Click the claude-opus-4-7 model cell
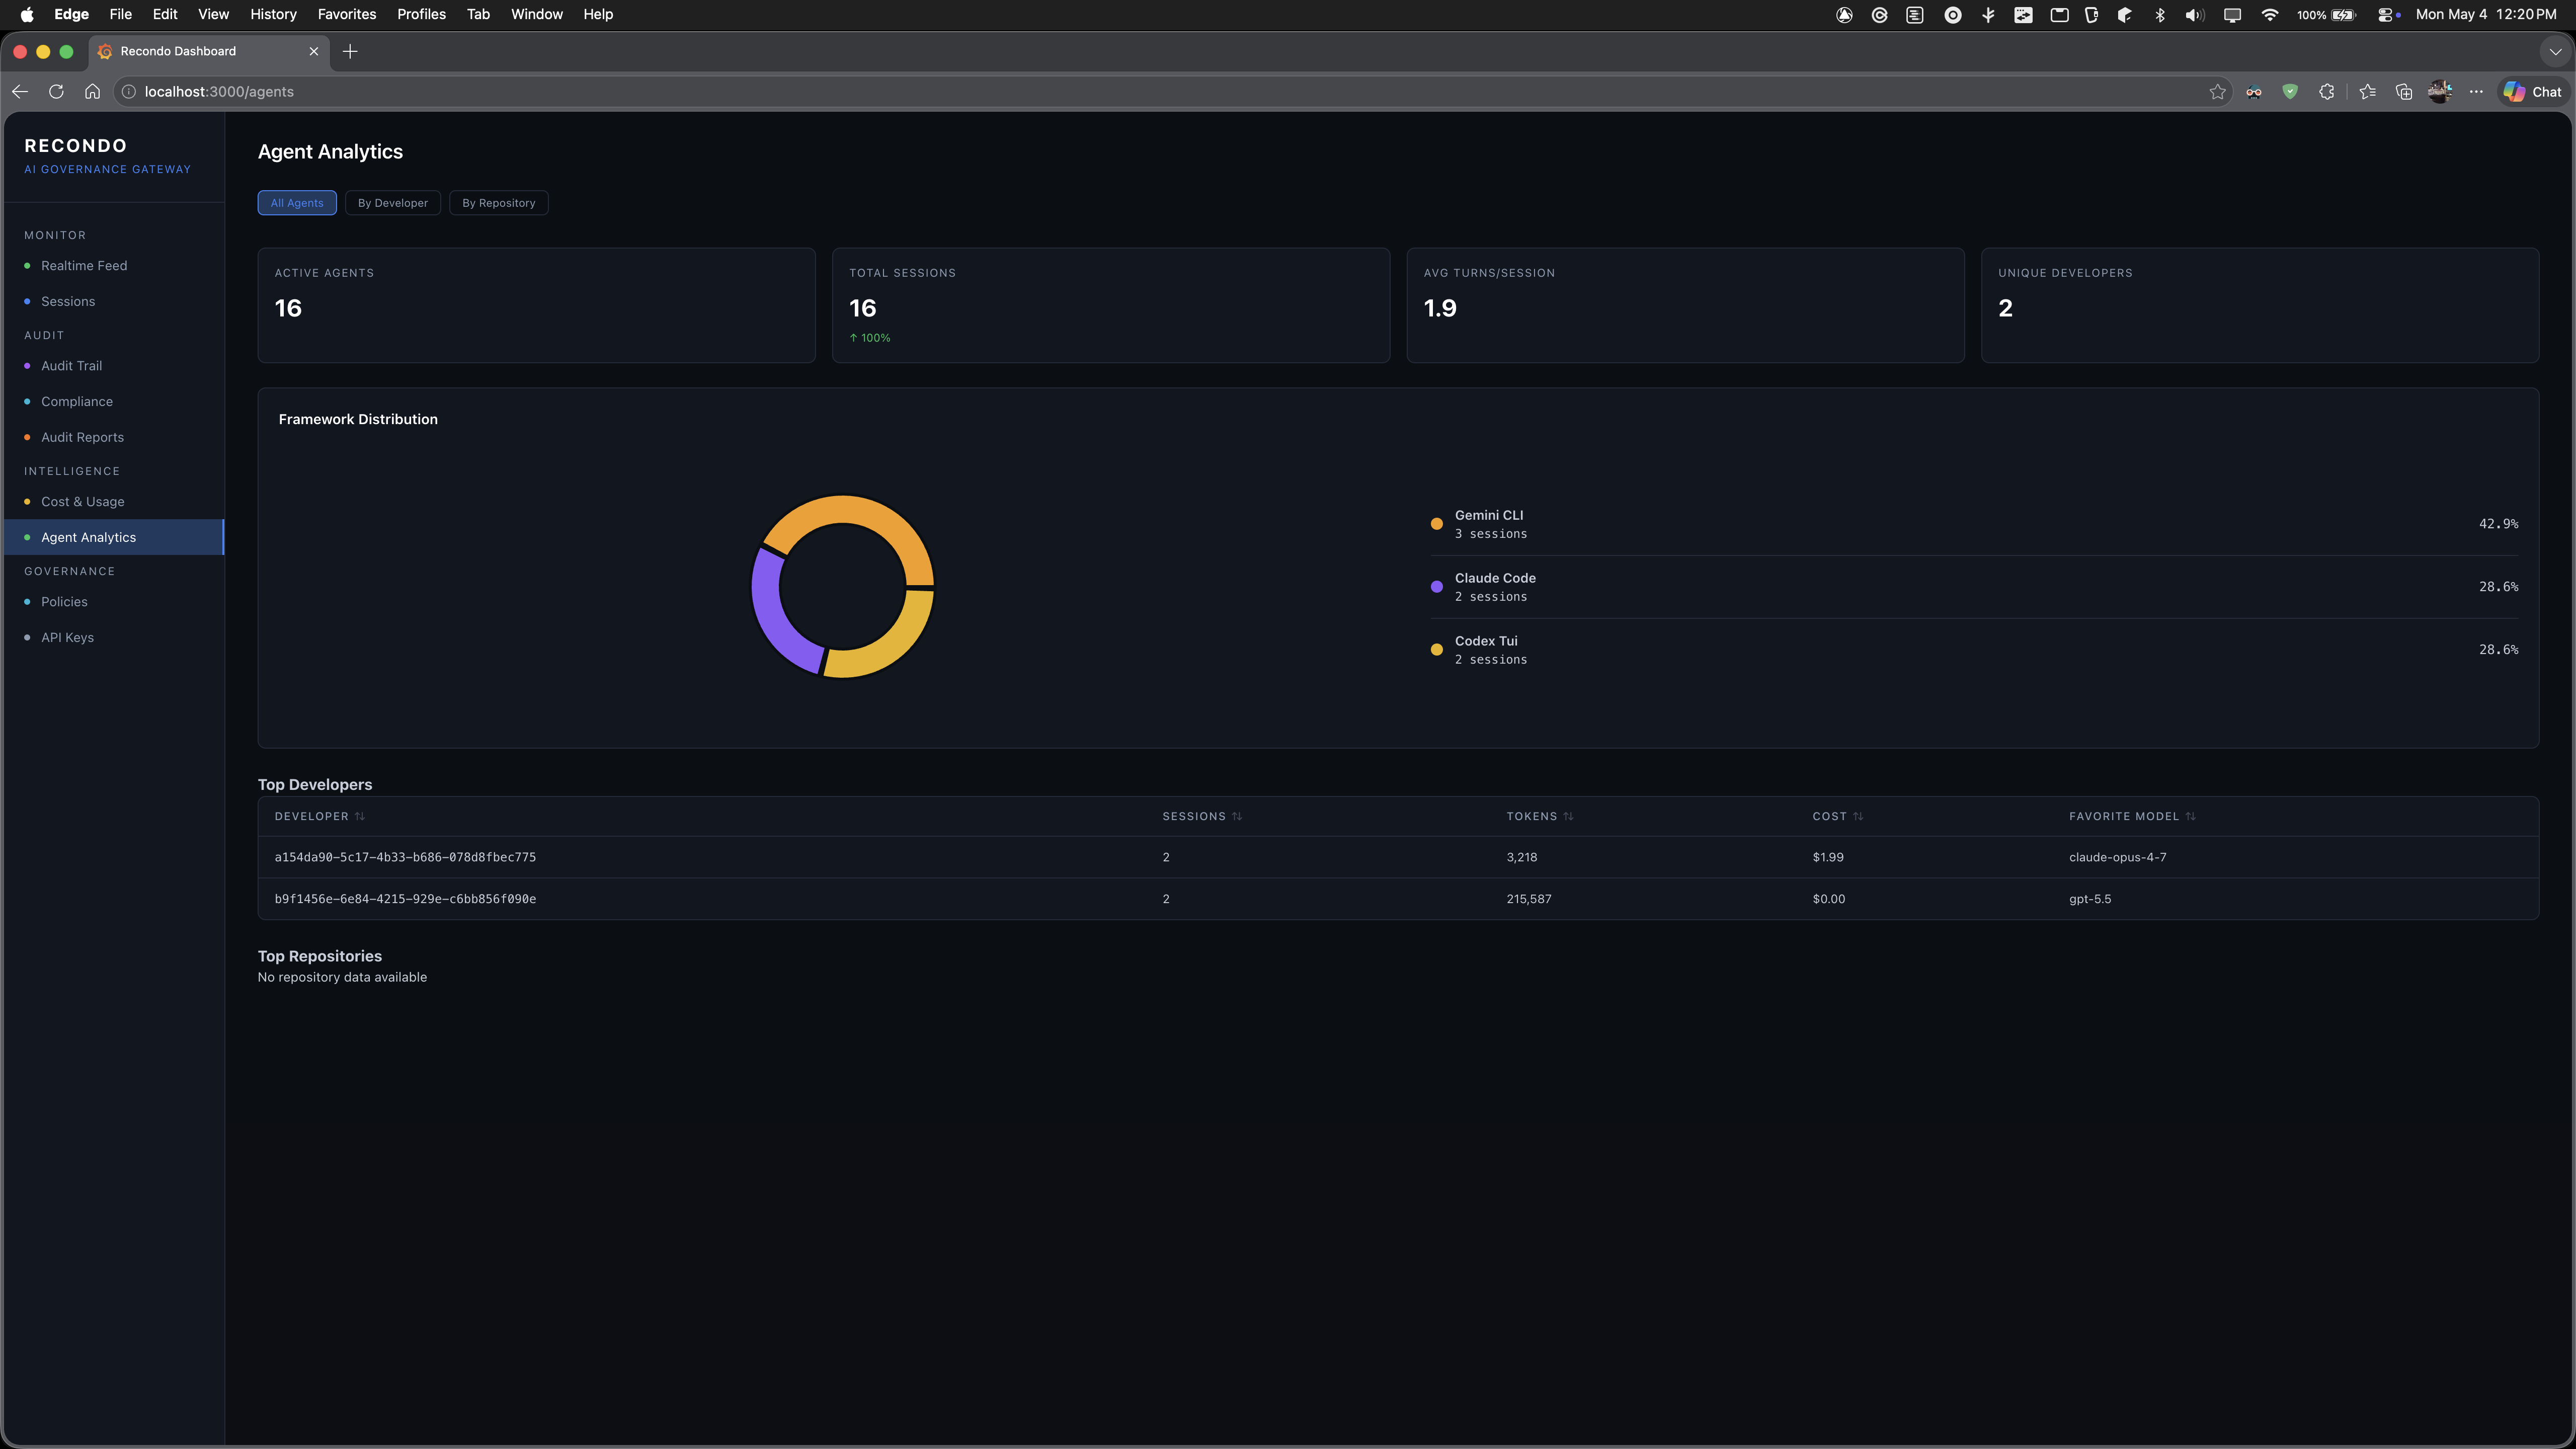 point(2118,858)
